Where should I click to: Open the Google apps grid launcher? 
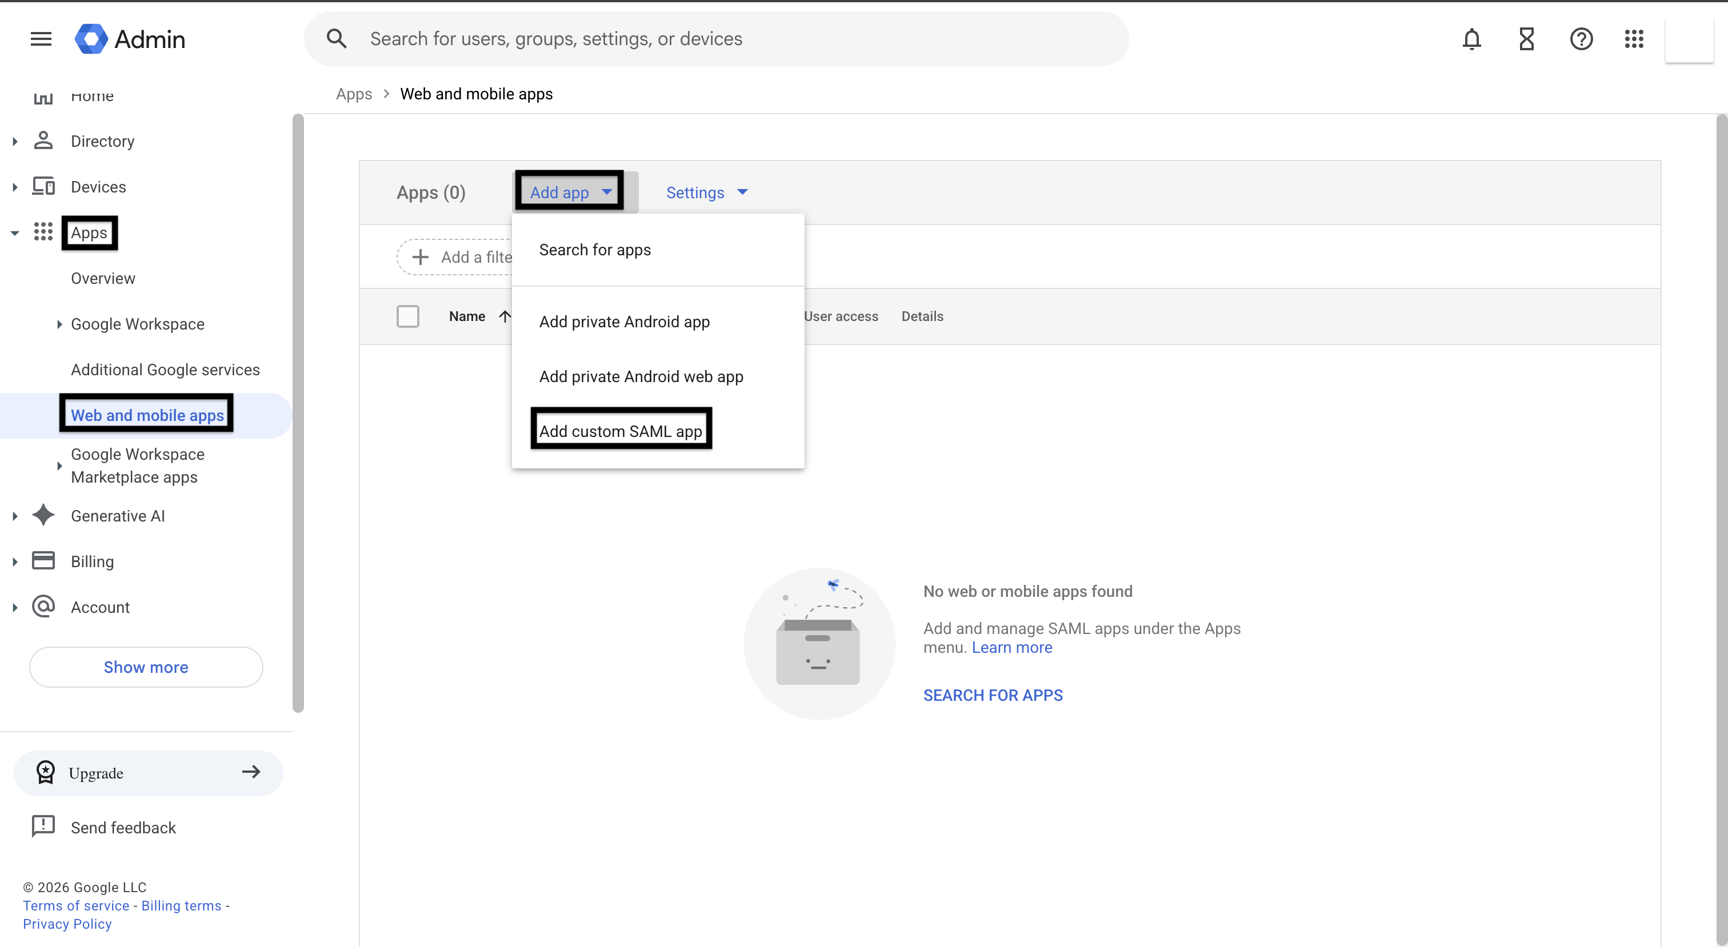click(1634, 39)
